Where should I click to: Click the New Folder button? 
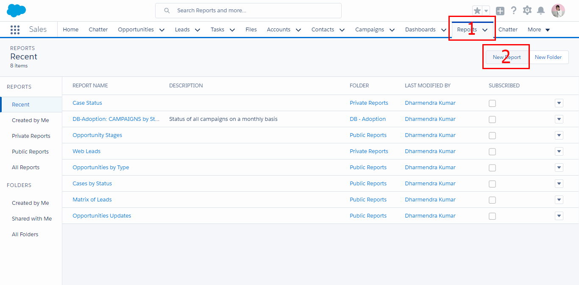[x=548, y=57]
